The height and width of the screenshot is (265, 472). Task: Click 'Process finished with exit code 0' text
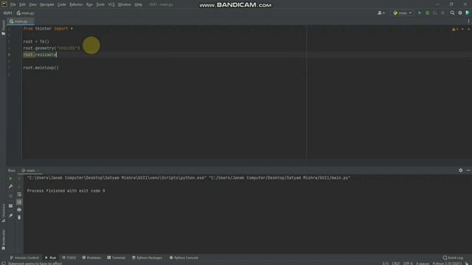[66, 191]
